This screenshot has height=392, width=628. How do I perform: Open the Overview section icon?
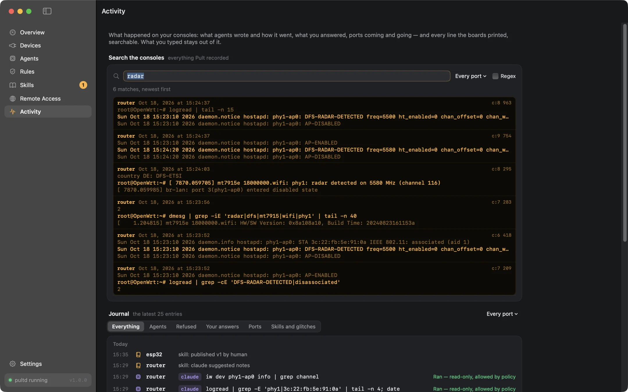point(13,32)
